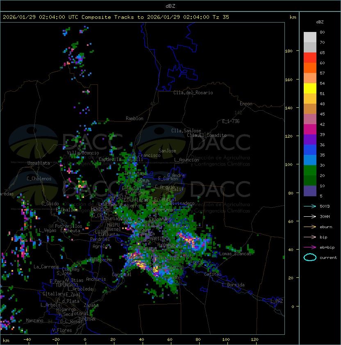The height and width of the screenshot is (345, 341).
Task: Click map label 'Villavicencio'
Action: tap(83, 153)
